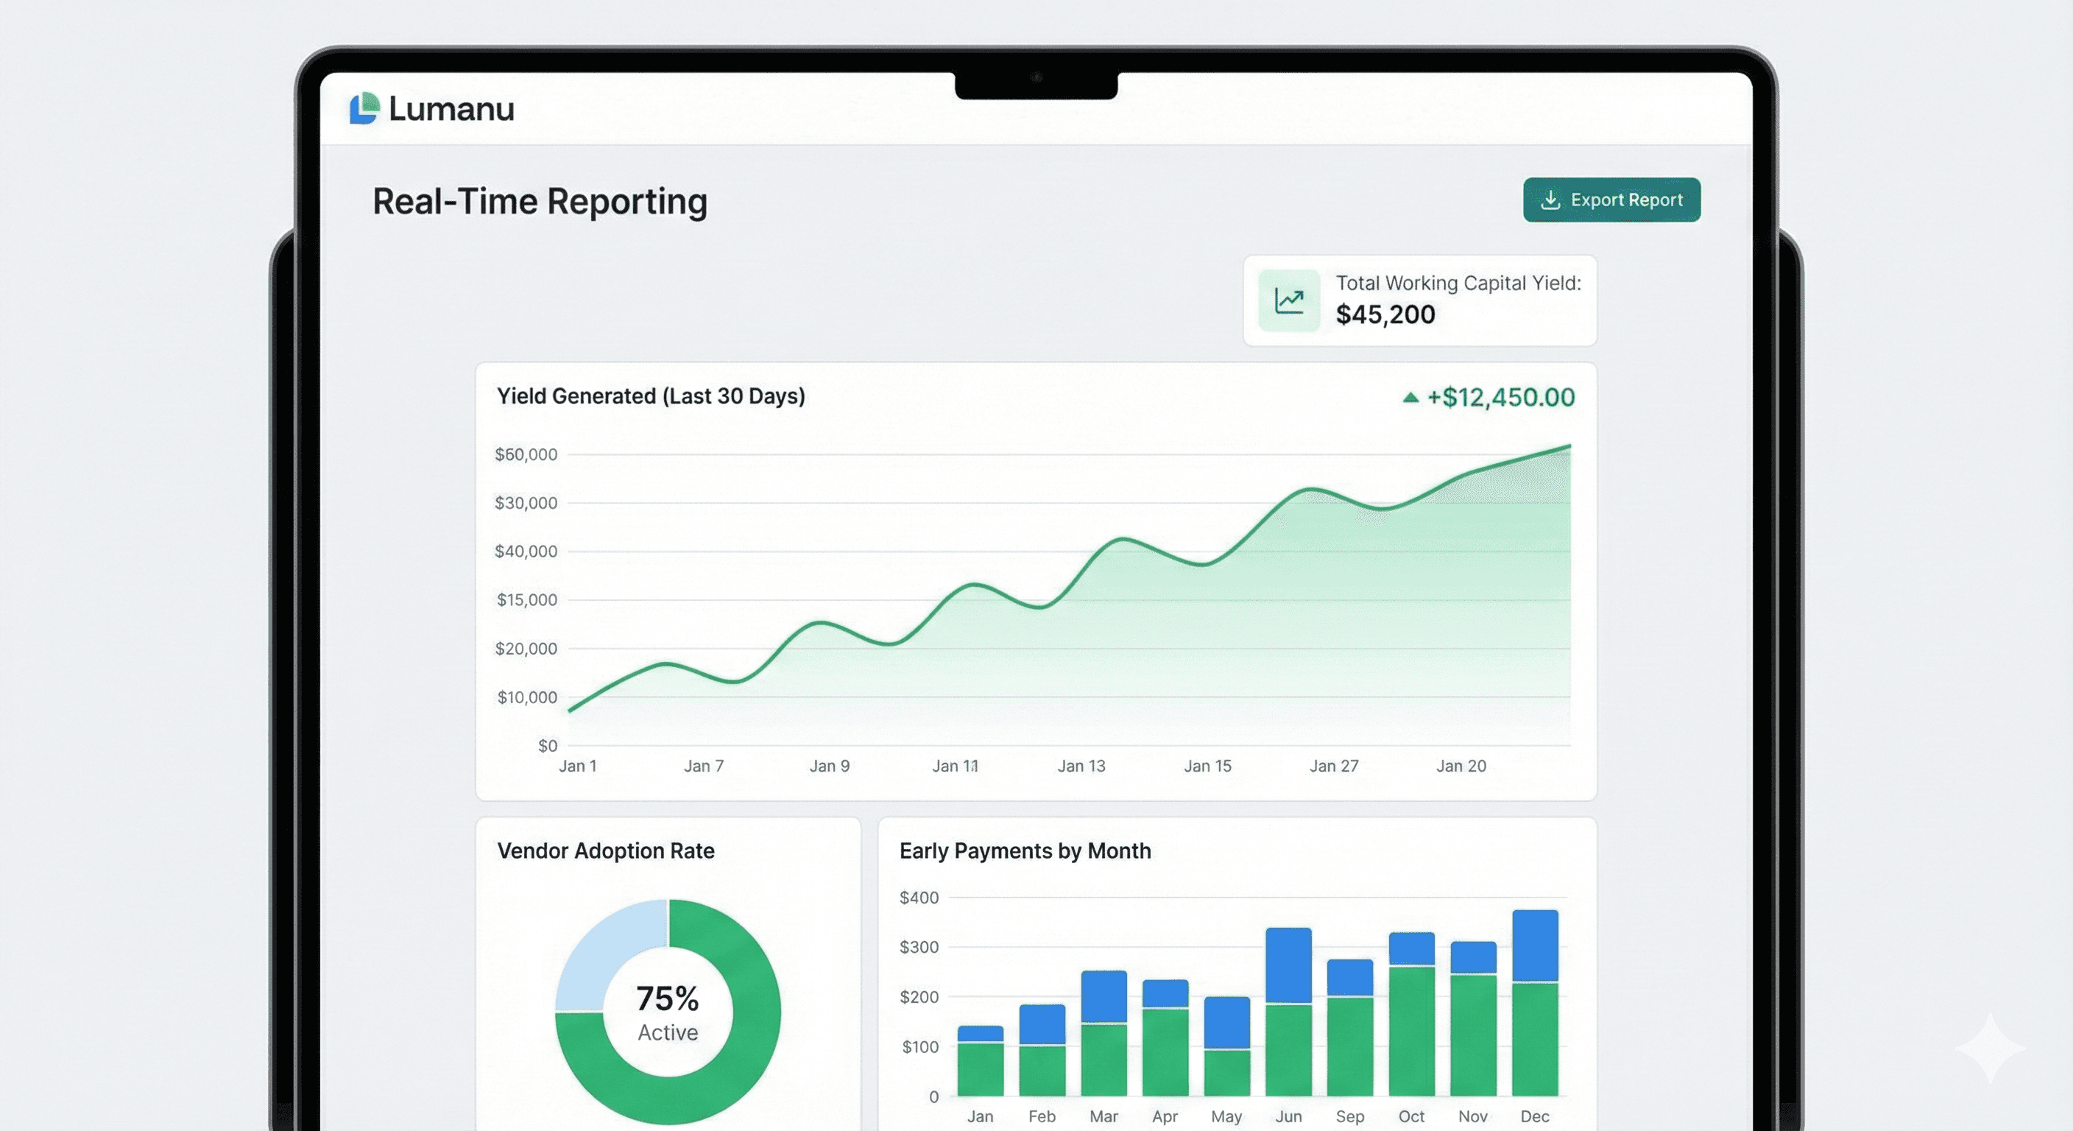Select the trending-line chart icon beside Total Working Capital Yield

click(1288, 299)
